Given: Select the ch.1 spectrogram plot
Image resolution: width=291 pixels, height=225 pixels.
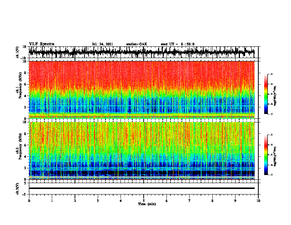Looking at the screenshot, I should 141,90.
